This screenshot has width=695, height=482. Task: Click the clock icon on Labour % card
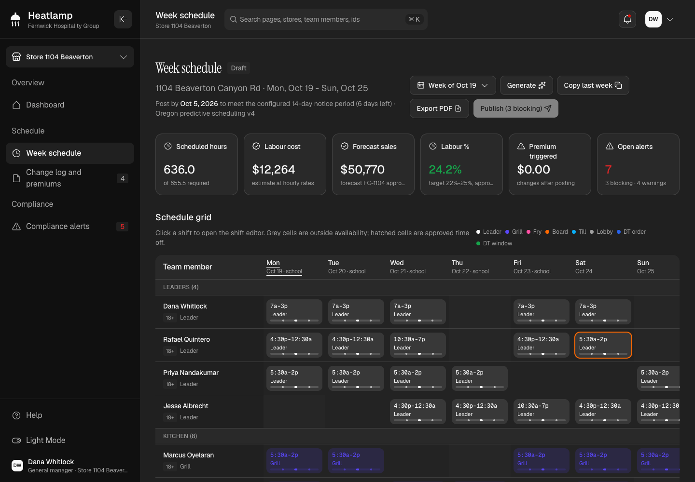[433, 146]
